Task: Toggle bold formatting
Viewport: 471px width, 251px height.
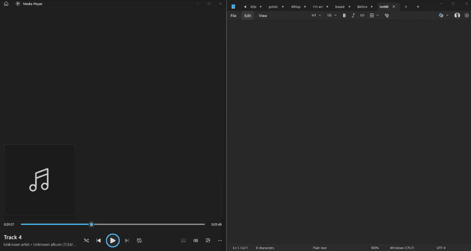Action: 344,15
